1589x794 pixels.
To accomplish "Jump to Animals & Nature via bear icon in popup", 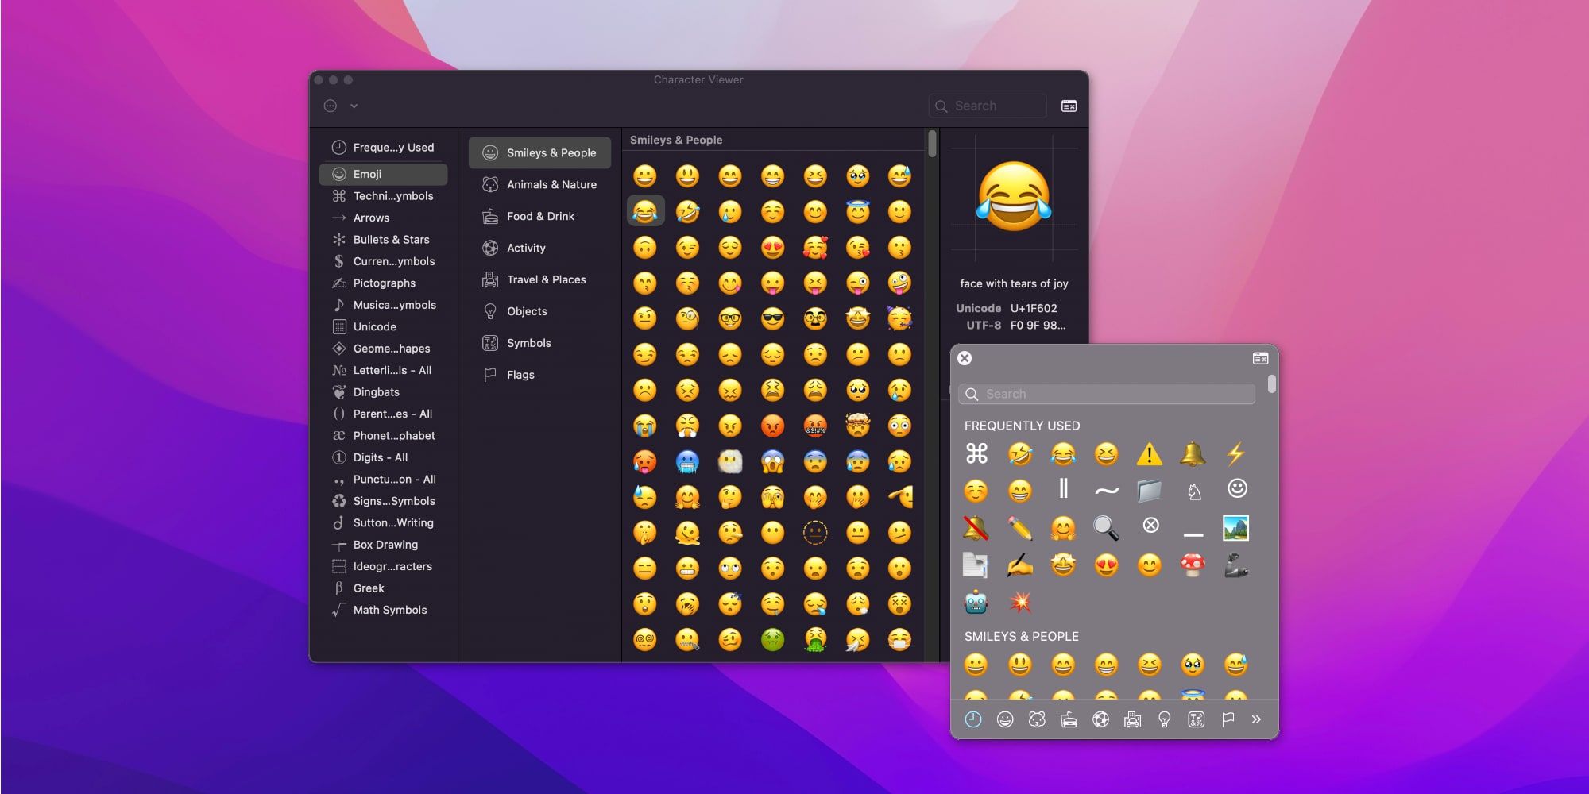I will pos(1037,719).
